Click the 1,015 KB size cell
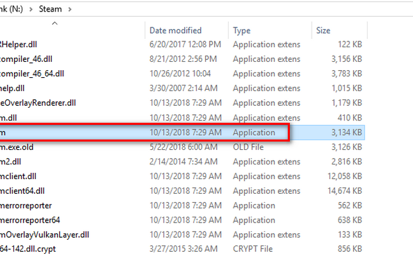Viewport: 413px width, 255px height. tap(347, 88)
